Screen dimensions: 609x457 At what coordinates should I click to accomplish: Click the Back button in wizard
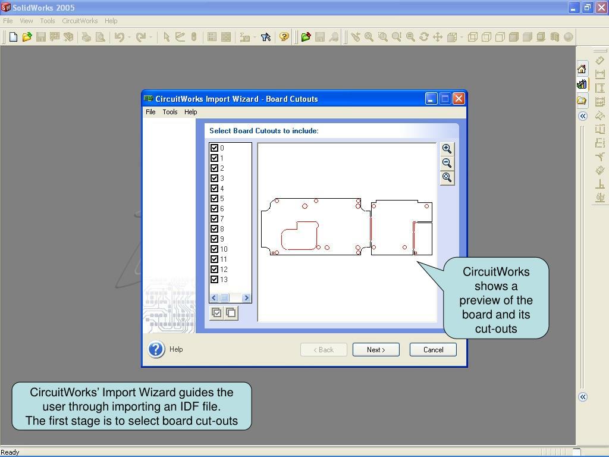pyautogui.click(x=324, y=350)
